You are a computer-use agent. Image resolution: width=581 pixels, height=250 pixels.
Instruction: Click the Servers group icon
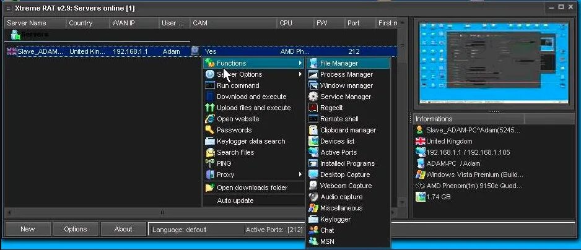tap(15, 35)
